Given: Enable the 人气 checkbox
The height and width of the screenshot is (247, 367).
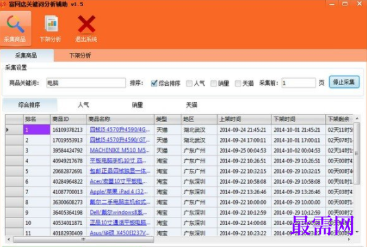Looking at the screenshot, I should click(189, 83).
